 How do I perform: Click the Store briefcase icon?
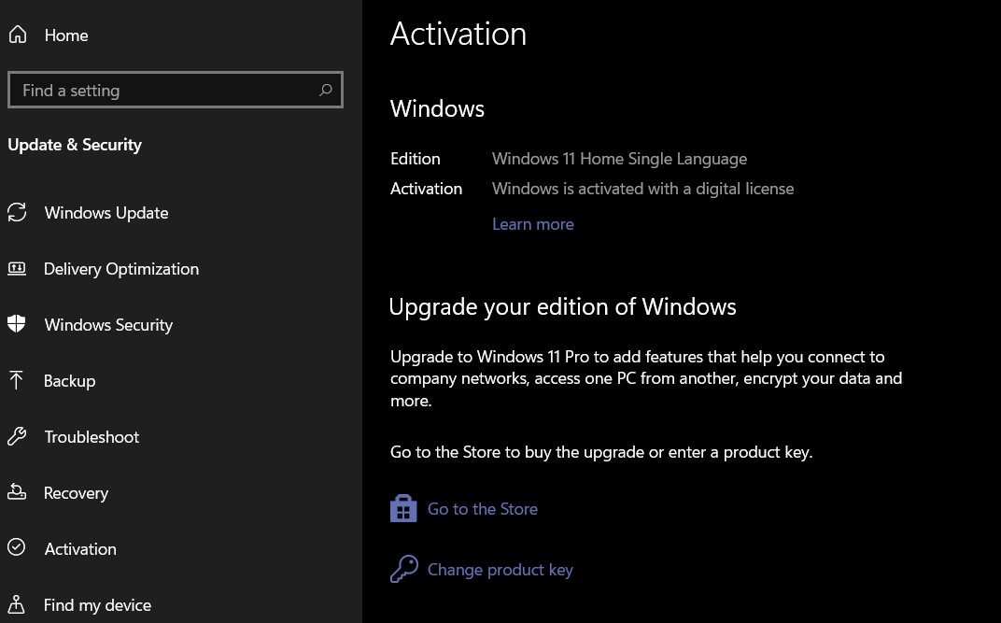403,508
